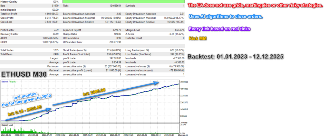330x137 pixels.
Task: Select the chart date 2025.06.26
Action: pyautogui.click(x=143, y=135)
